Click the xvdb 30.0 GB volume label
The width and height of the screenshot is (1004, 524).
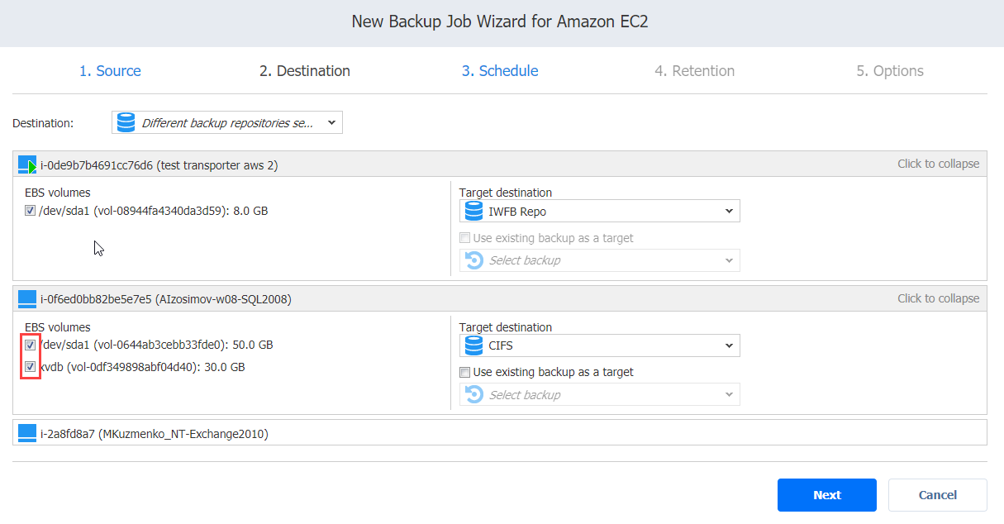(x=142, y=367)
